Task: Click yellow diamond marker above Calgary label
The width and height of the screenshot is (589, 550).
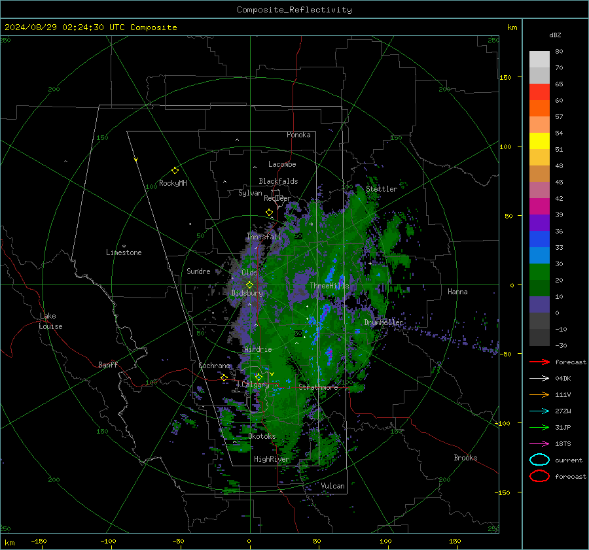Action: 259,377
